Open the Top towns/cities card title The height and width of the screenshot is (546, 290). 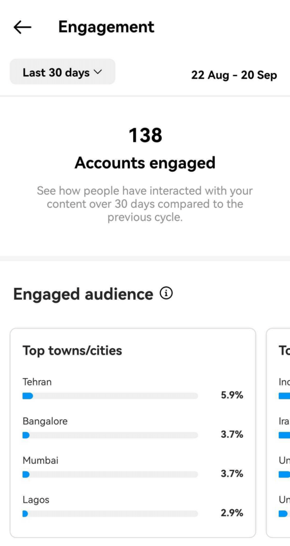click(72, 350)
